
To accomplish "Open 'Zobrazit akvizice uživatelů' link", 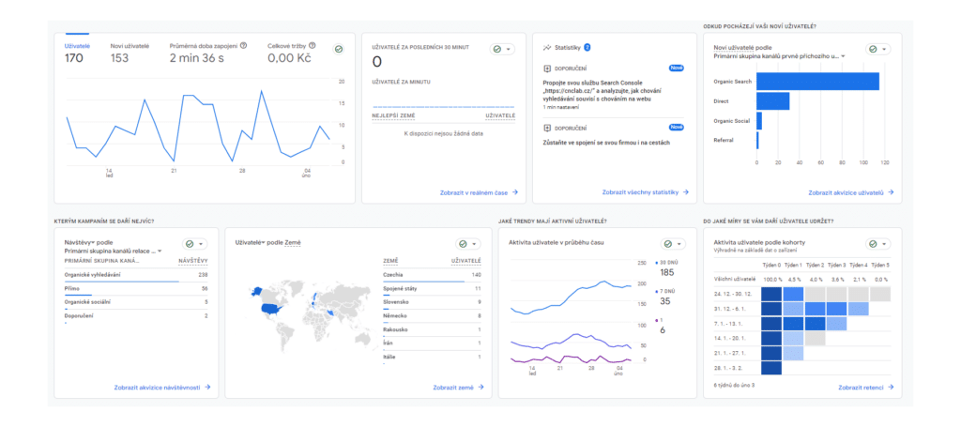I will point(851,192).
